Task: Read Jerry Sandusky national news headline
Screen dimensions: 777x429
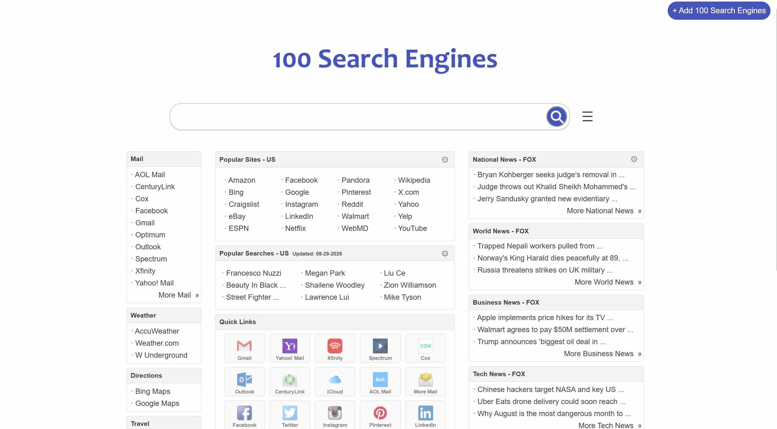Action: coord(547,199)
